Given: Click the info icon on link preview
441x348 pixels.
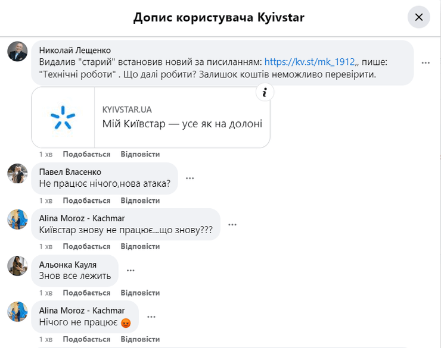Looking at the screenshot, I should (264, 92).
